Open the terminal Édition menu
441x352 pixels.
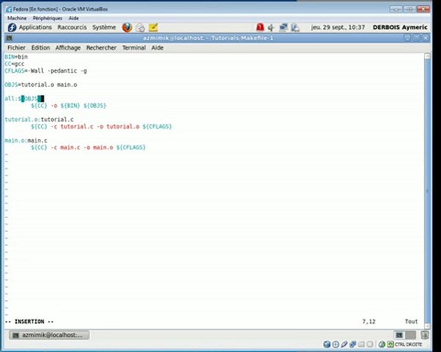(41, 48)
